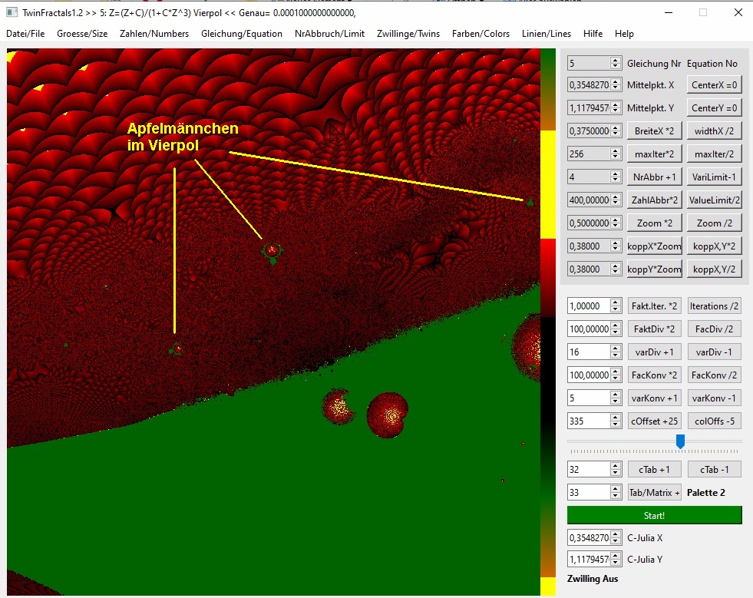
Task: Click the spinner arrows of the 256 field
Action: pos(615,154)
